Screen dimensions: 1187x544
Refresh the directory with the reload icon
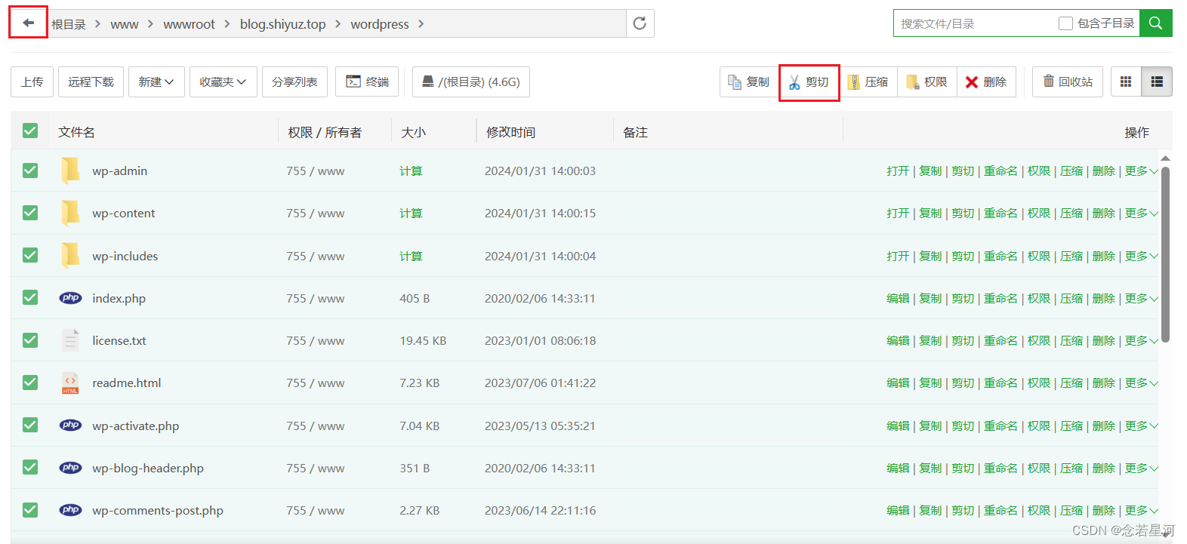[x=640, y=23]
